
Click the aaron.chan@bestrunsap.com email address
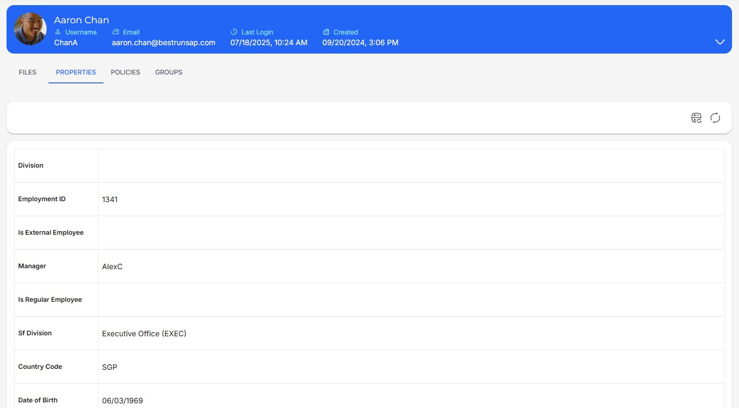point(164,42)
